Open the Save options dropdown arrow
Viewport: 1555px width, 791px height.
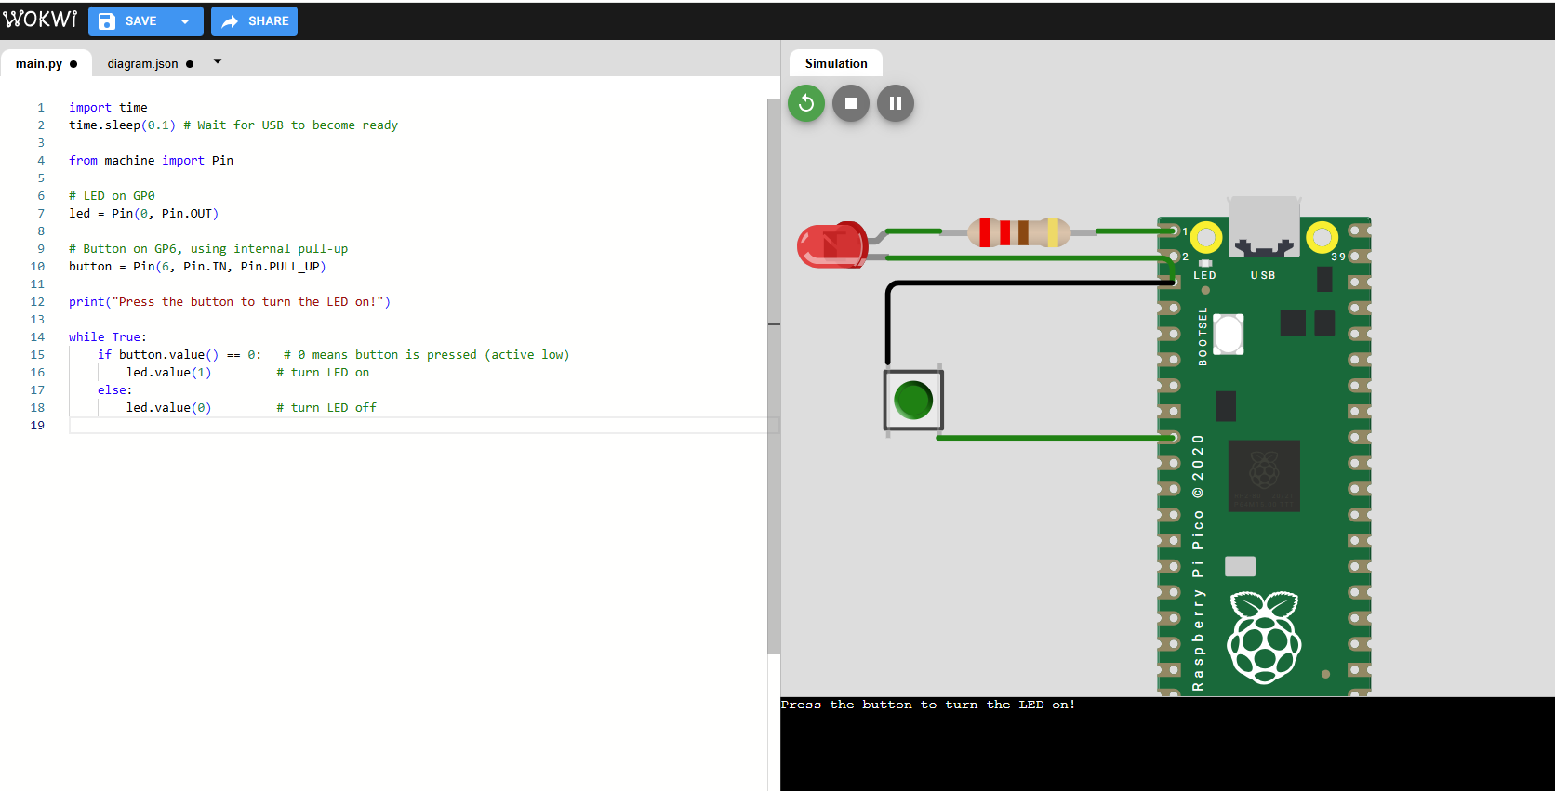point(185,20)
